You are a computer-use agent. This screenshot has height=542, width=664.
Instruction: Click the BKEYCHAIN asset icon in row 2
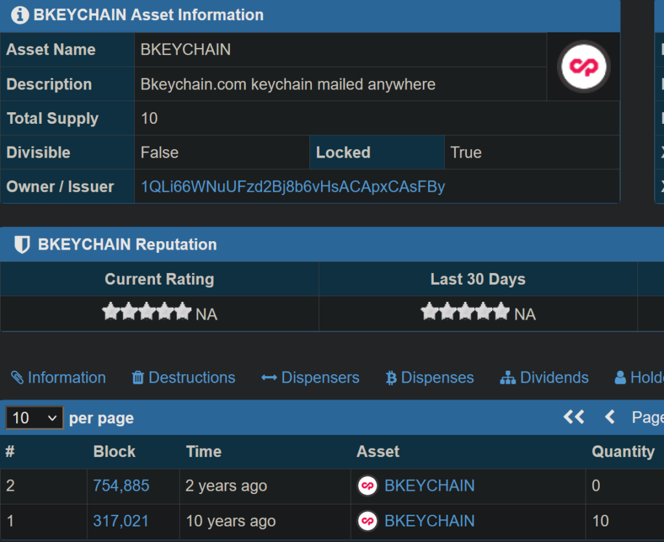click(368, 486)
